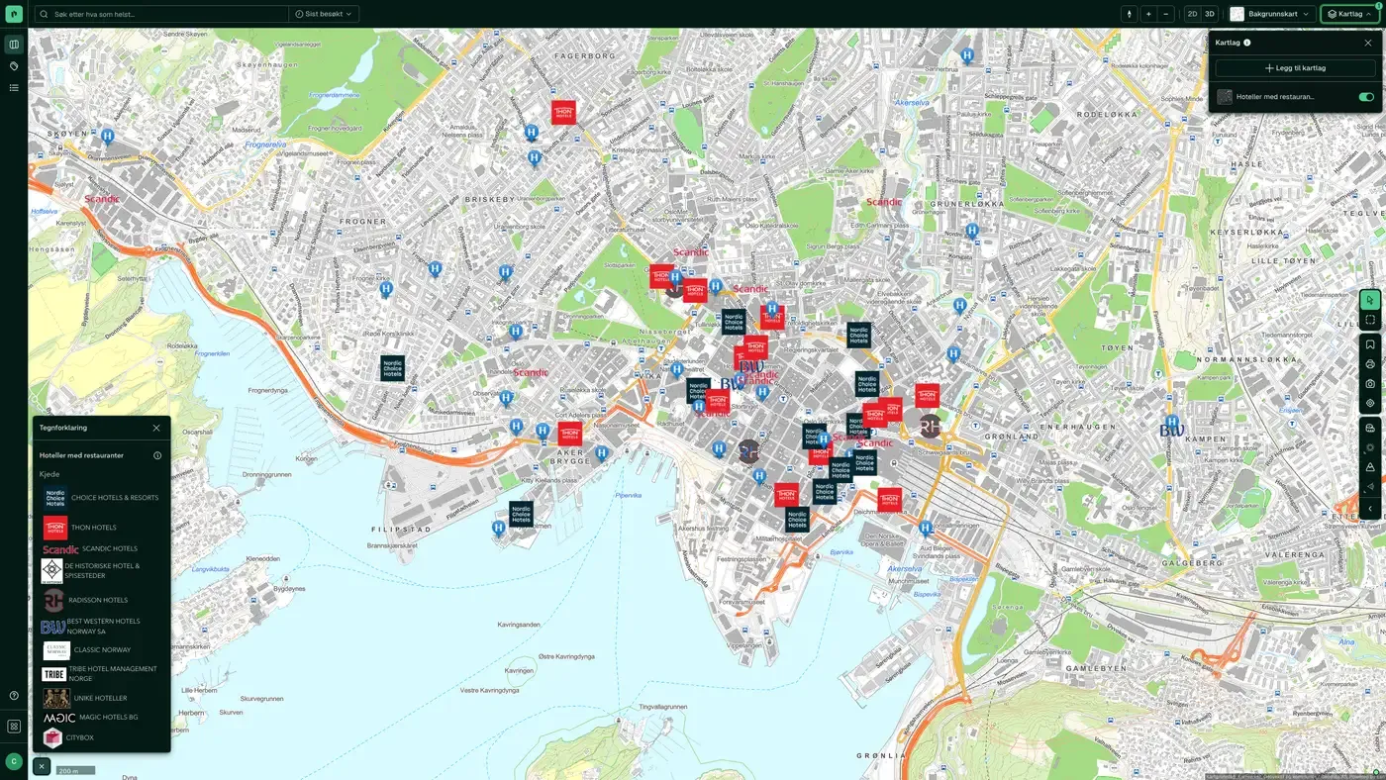Open the apps grid icon in sidebar

[14, 727]
